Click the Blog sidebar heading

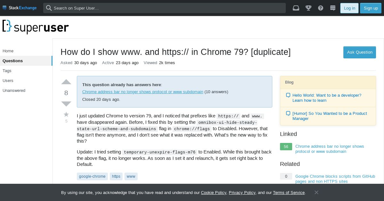[x=289, y=82]
